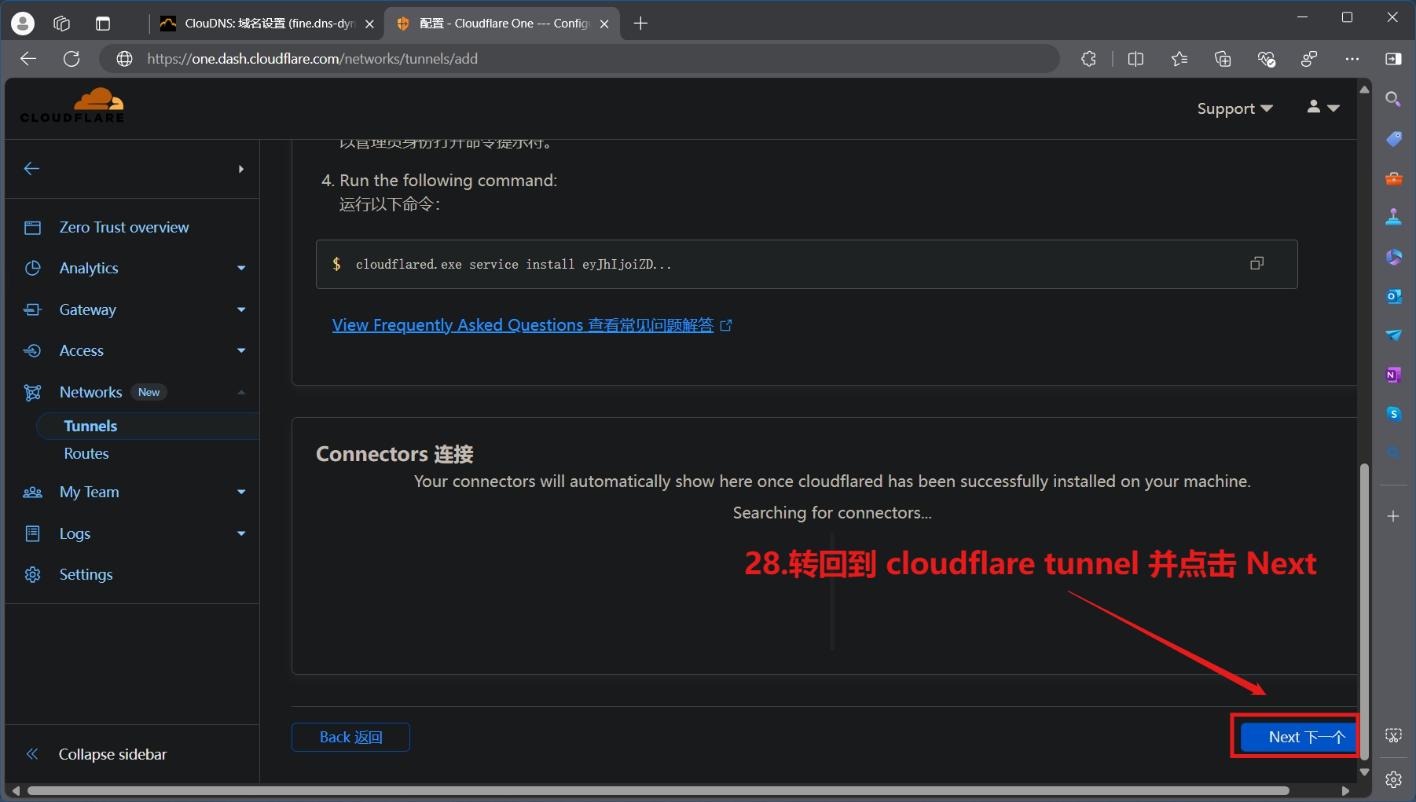This screenshot has height=802, width=1416.
Task: Expand the Logs menu arrow
Action: click(x=241, y=533)
